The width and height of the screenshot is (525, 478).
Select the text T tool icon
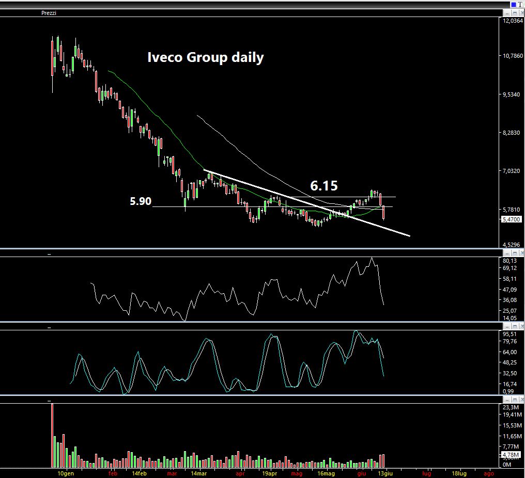pyautogui.click(x=520, y=5)
